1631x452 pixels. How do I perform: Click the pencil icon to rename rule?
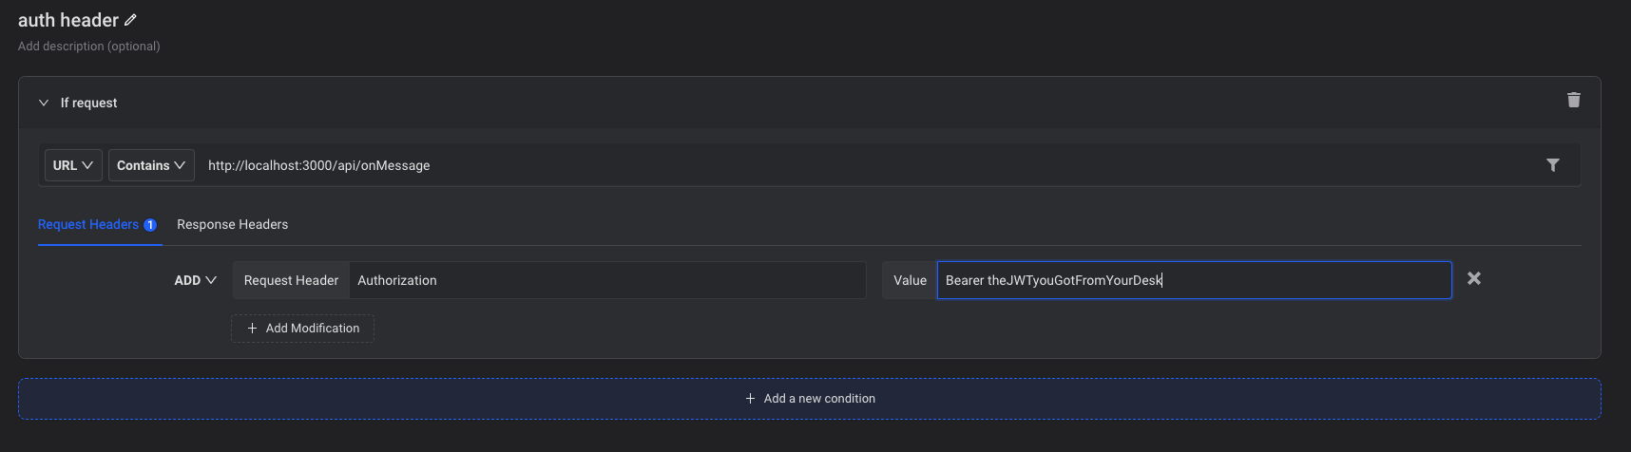[x=130, y=20]
